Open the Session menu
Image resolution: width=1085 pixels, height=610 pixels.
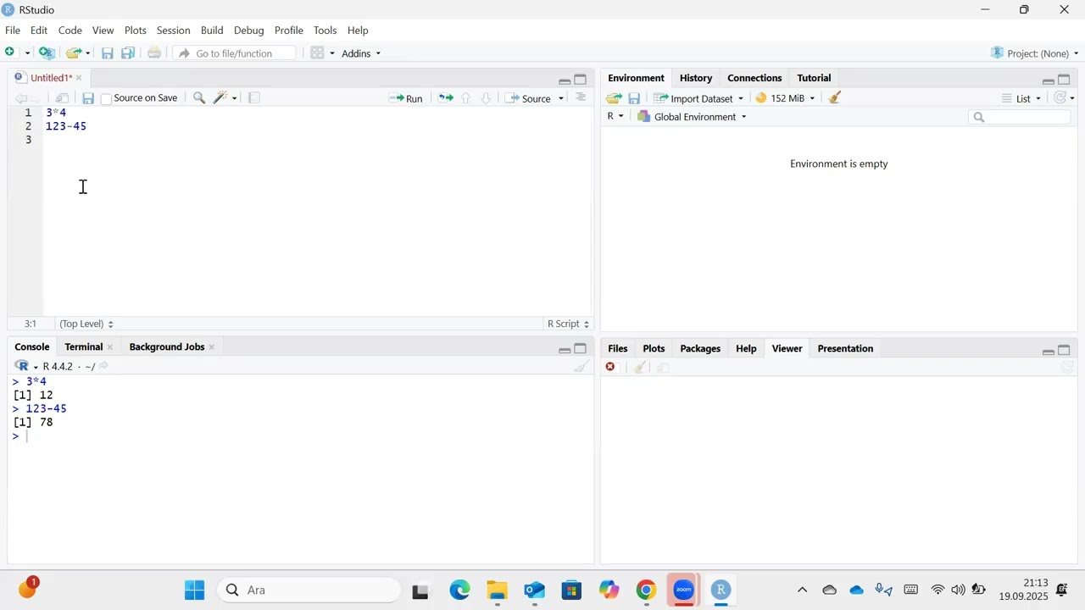pos(173,30)
